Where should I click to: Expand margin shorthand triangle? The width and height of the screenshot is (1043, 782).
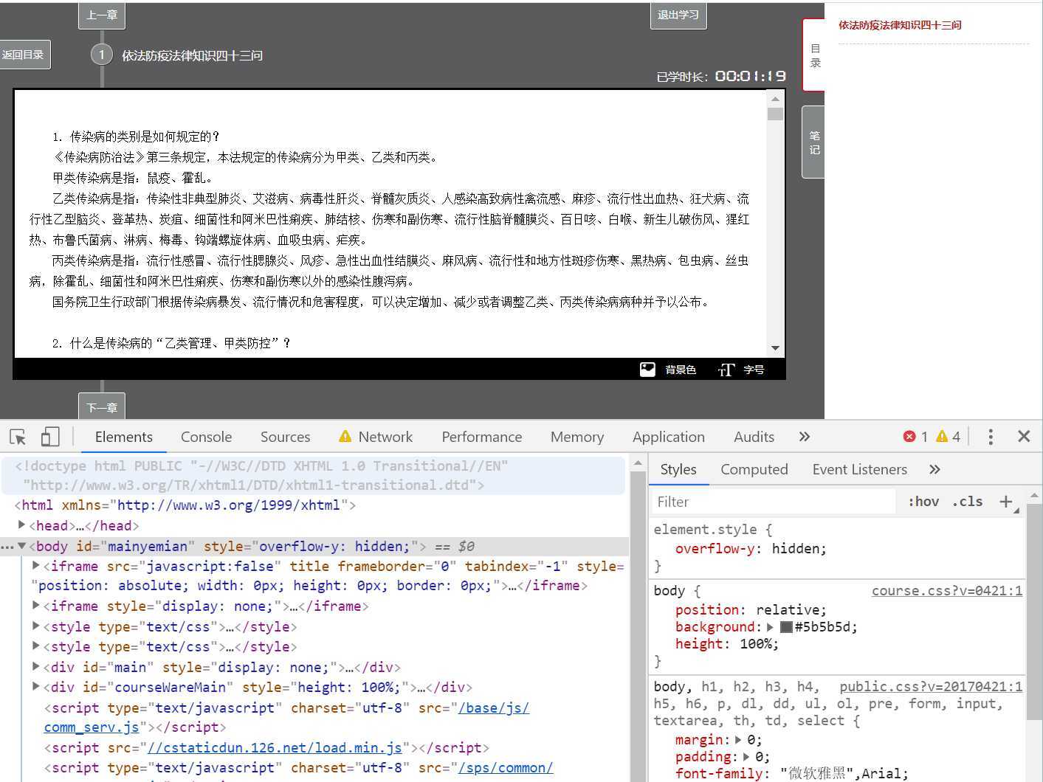[x=738, y=740]
